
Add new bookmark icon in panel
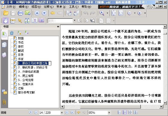point(19,33)
